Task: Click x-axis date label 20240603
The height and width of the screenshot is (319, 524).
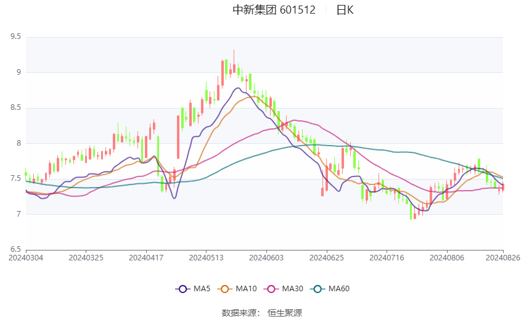Action: pyautogui.click(x=266, y=258)
